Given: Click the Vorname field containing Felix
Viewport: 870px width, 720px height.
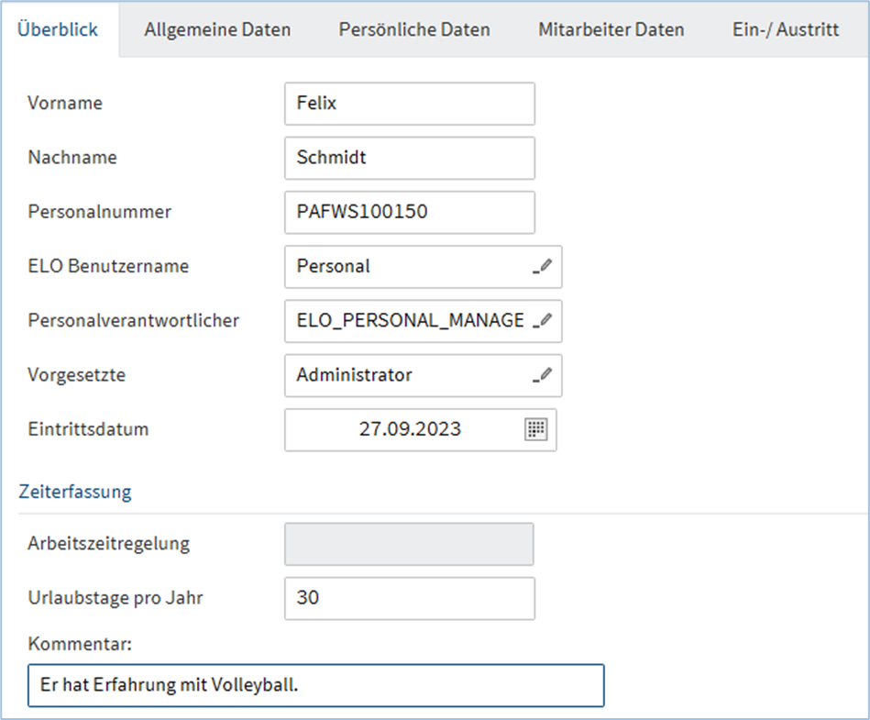Looking at the screenshot, I should pyautogui.click(x=409, y=104).
